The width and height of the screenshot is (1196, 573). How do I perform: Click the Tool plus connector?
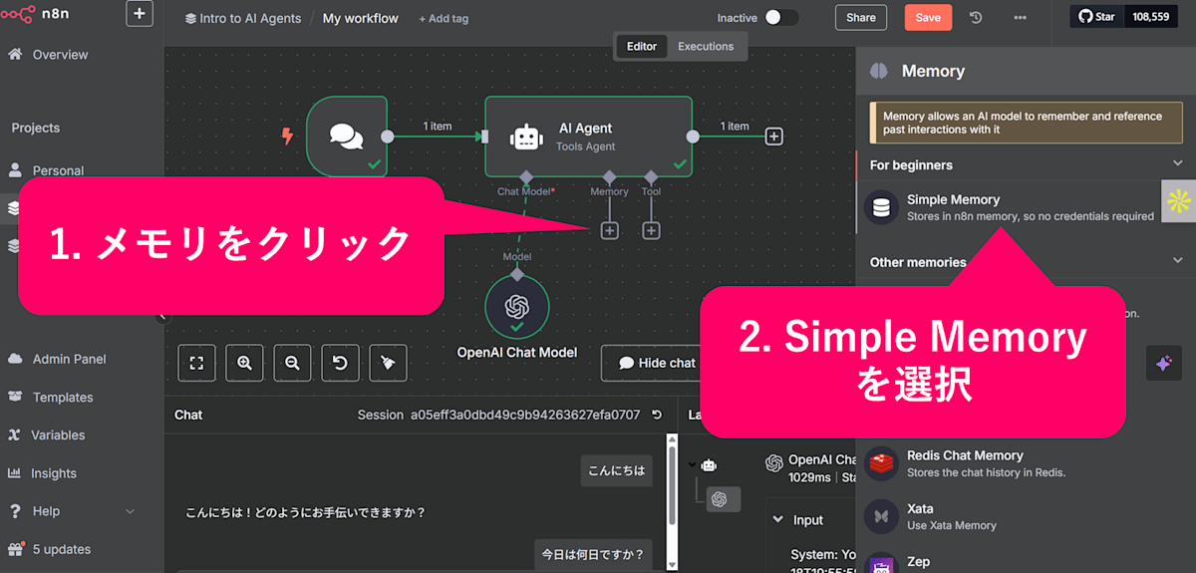[x=651, y=230]
